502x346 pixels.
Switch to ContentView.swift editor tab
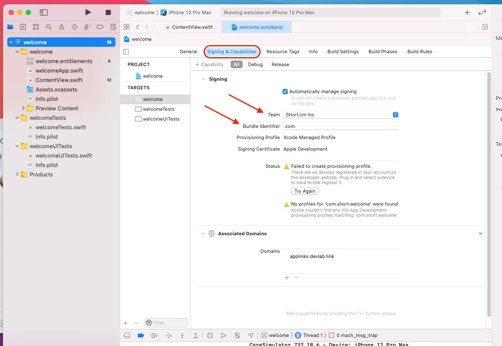189,27
